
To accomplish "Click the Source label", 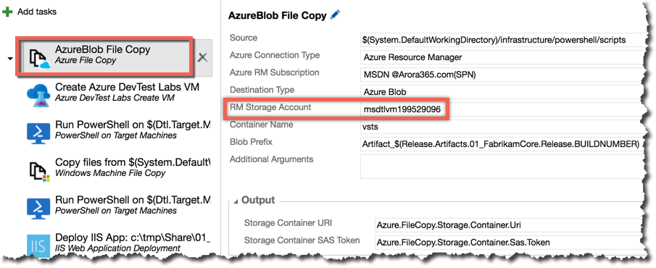I will tap(244, 38).
